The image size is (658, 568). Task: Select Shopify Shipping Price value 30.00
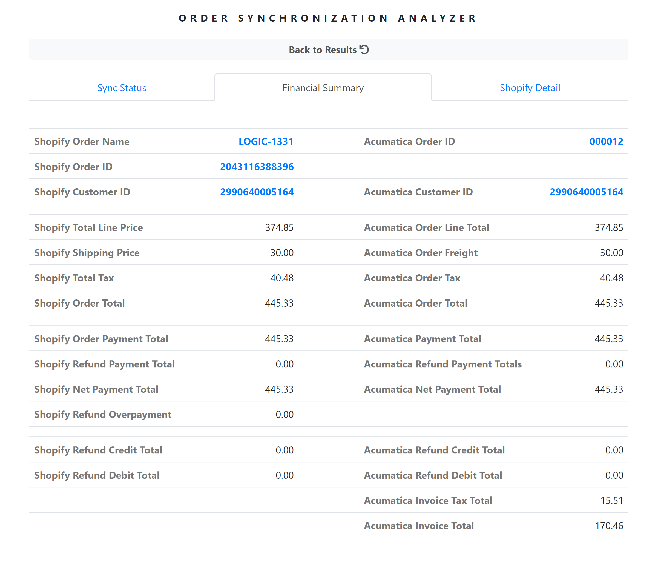tap(282, 253)
